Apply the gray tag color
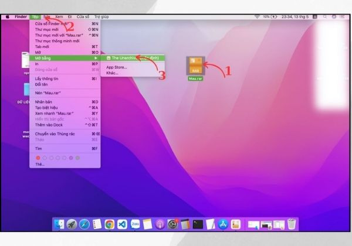 (x=77, y=158)
